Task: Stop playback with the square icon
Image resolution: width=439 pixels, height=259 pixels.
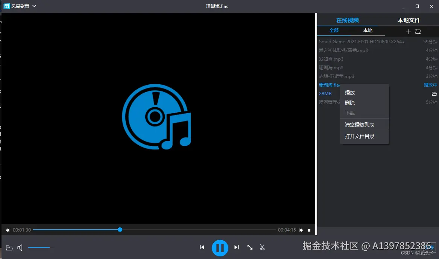Action: point(309,230)
